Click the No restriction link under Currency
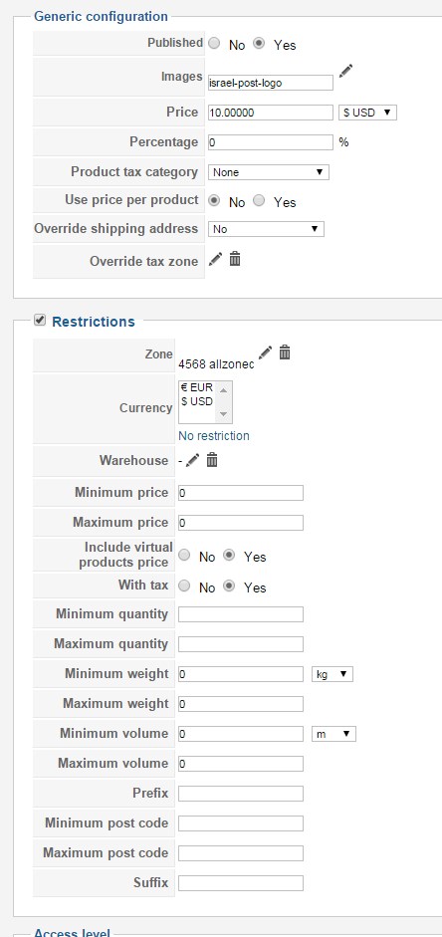The height and width of the screenshot is (937, 442). [214, 435]
